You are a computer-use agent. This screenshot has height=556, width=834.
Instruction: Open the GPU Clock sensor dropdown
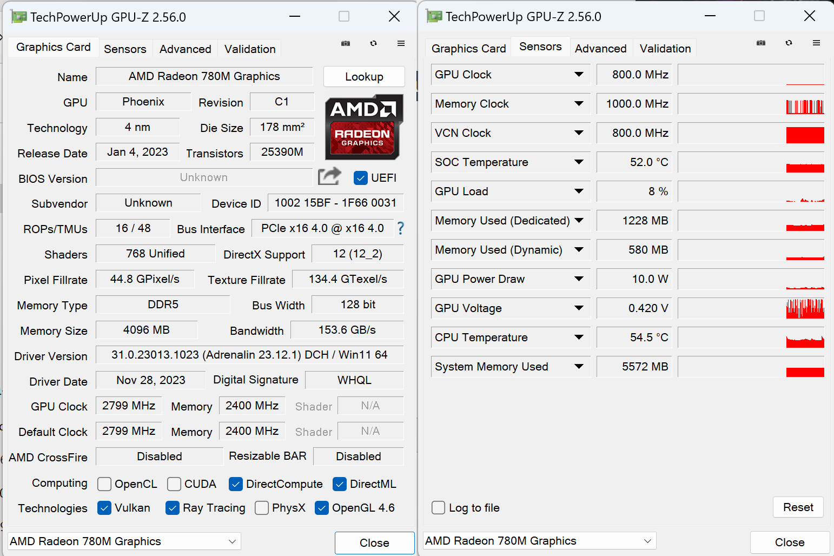click(579, 74)
